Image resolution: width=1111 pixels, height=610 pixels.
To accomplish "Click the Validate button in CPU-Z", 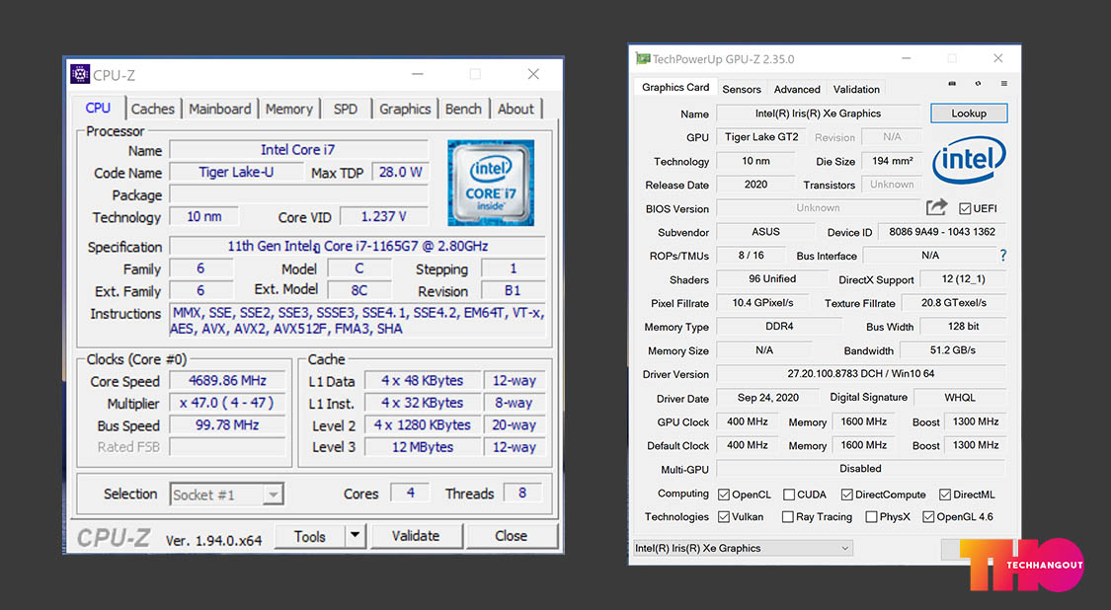I will [x=416, y=536].
